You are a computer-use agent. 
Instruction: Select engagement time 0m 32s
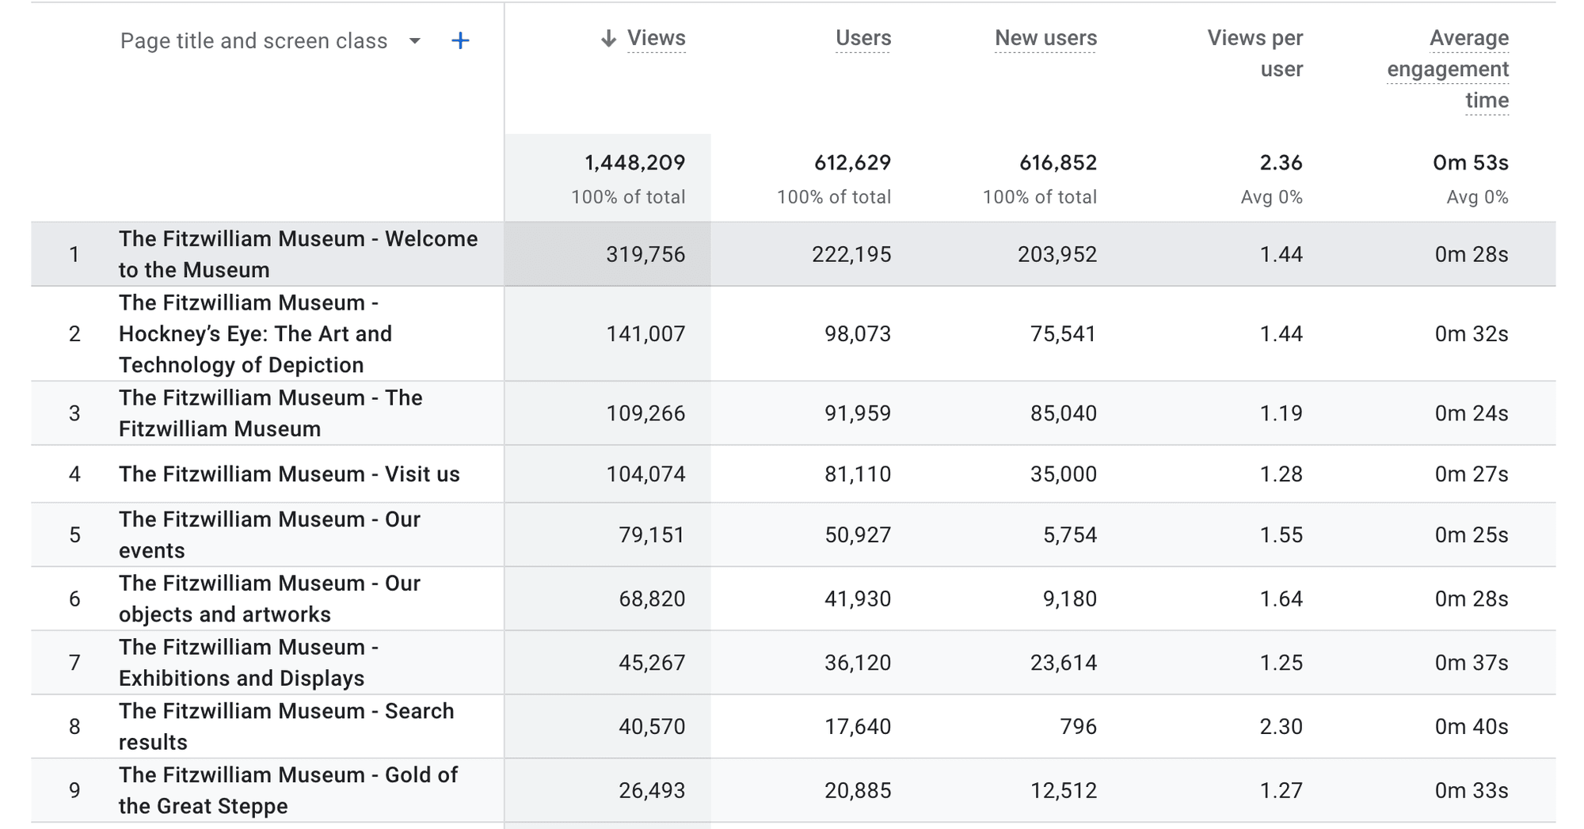(x=1472, y=333)
